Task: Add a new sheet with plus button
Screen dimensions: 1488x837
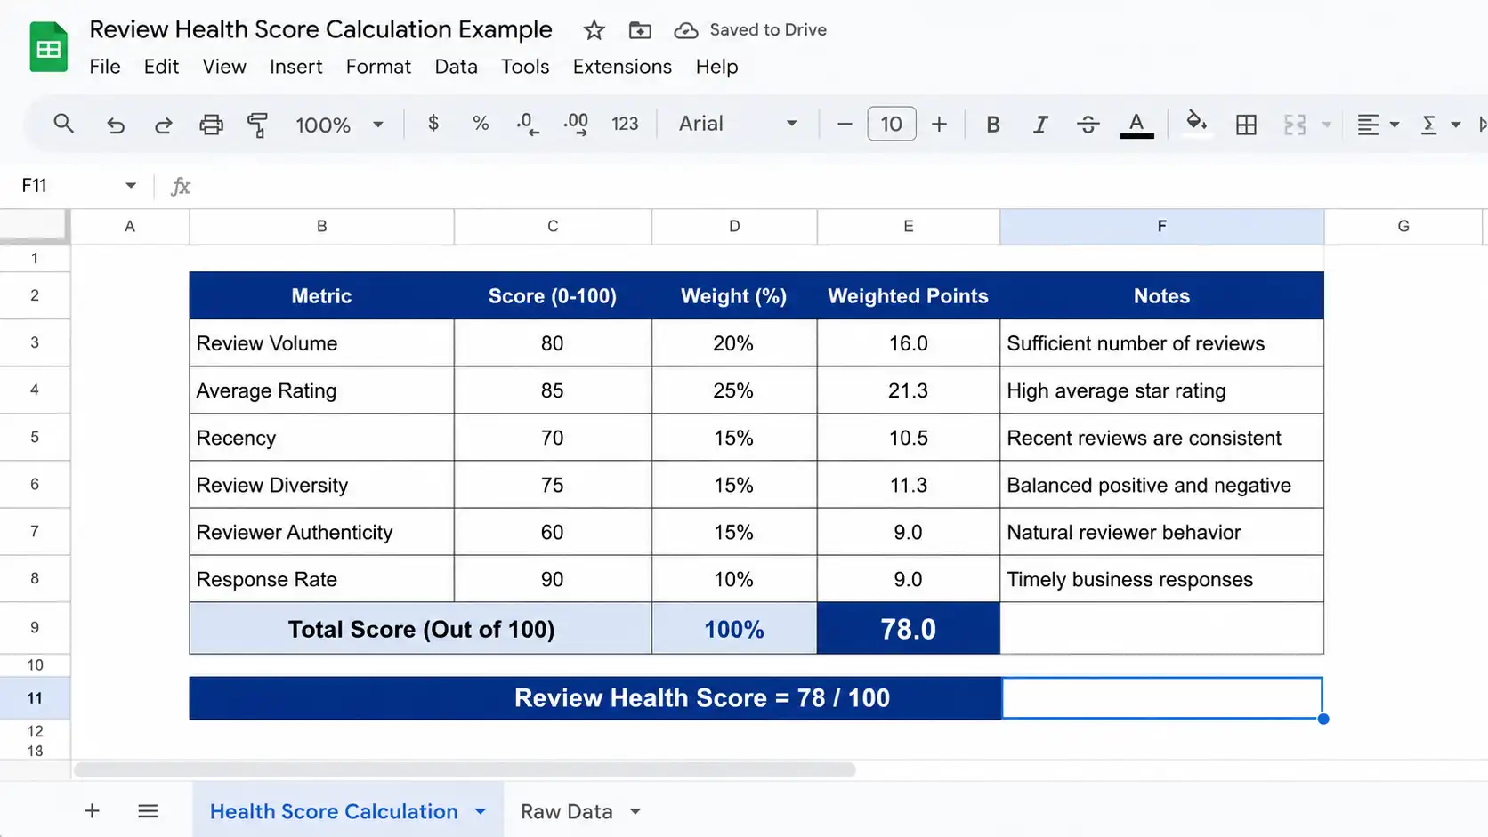Action: point(92,811)
